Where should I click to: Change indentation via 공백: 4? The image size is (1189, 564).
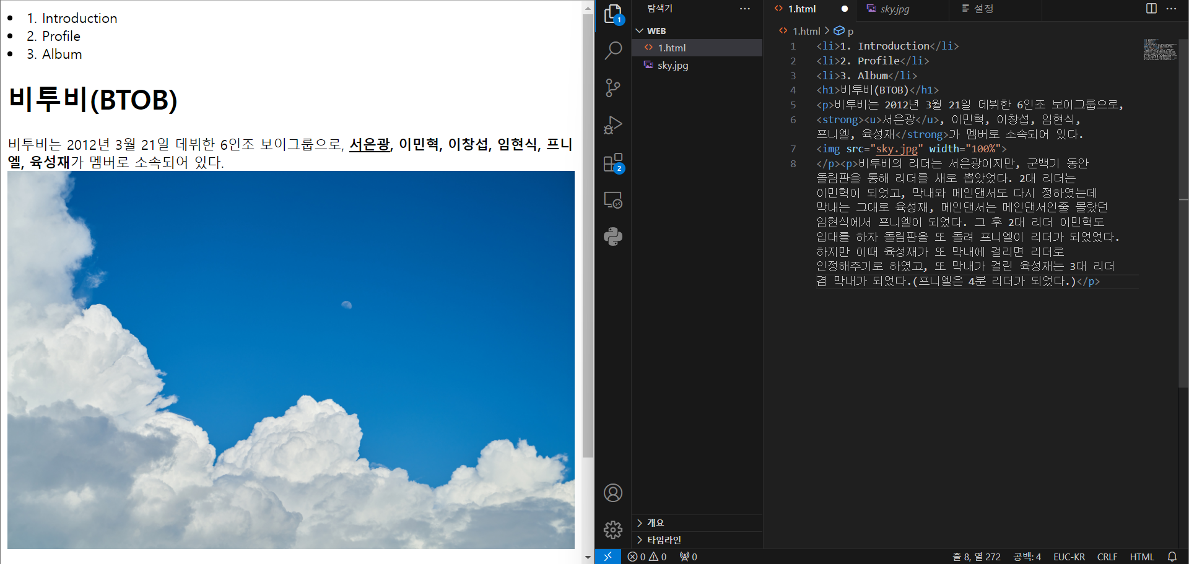(x=1027, y=557)
